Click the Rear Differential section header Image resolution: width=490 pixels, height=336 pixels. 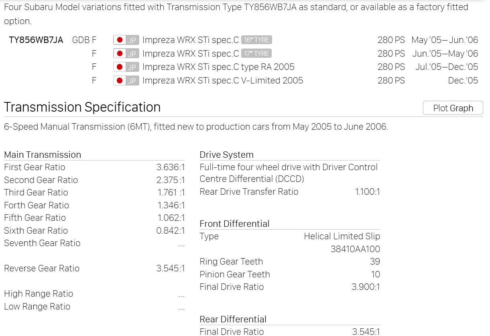(233, 320)
